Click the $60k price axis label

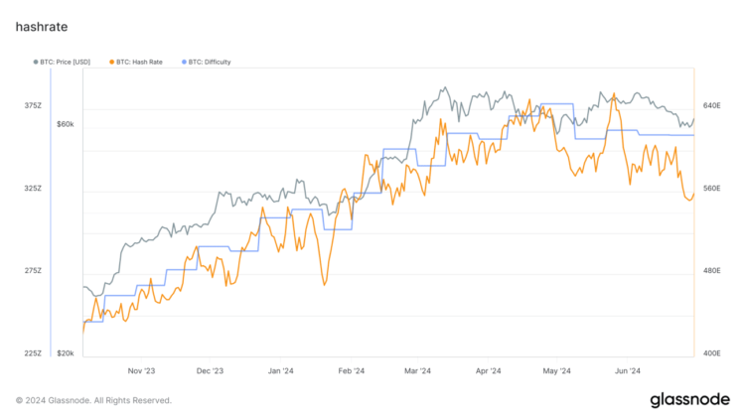pos(66,124)
